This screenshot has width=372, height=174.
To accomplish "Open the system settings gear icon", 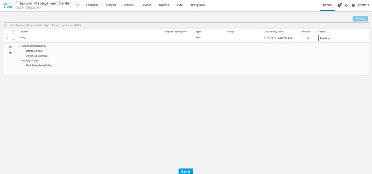I will (346, 5).
